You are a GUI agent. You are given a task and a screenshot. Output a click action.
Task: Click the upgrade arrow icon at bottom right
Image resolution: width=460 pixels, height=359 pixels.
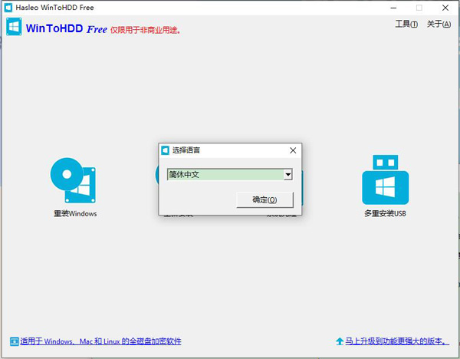pyautogui.click(x=340, y=341)
